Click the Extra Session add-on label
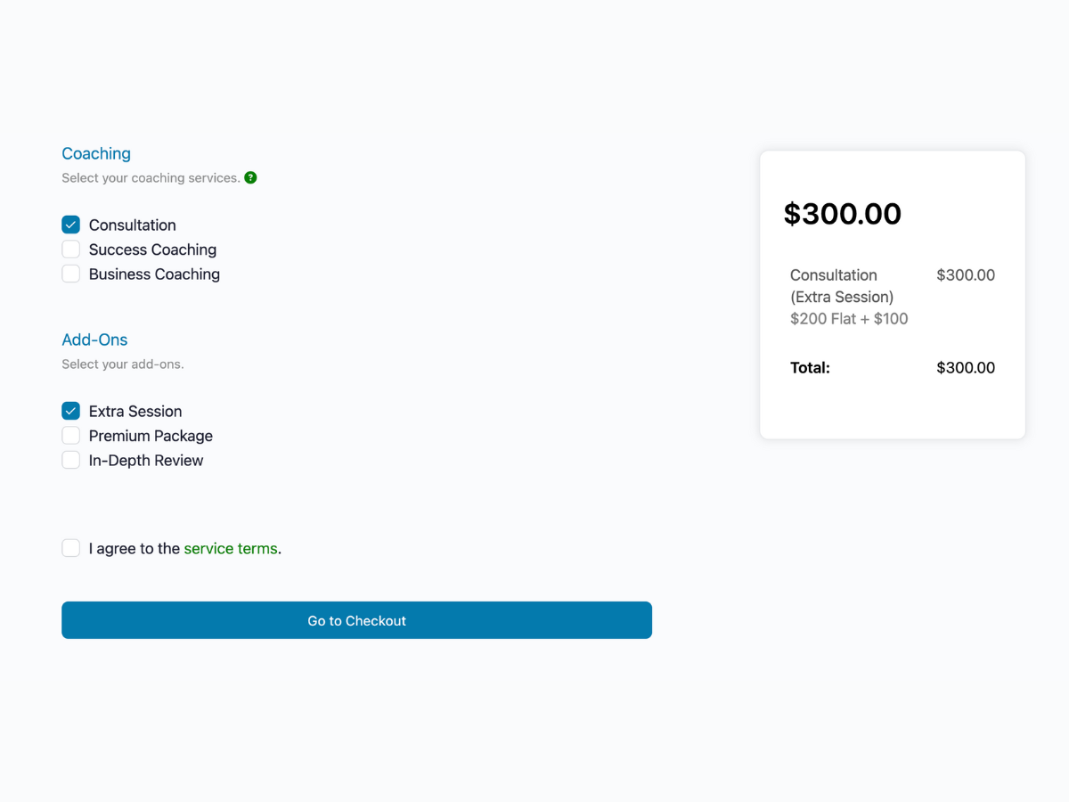Image resolution: width=1069 pixels, height=802 pixels. (135, 411)
